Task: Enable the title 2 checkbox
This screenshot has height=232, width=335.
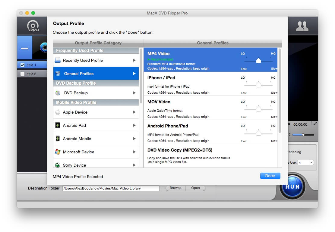Action: click(x=22, y=74)
